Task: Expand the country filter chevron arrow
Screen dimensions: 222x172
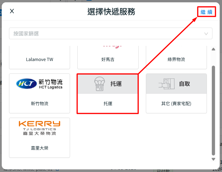Action: pos(206,34)
